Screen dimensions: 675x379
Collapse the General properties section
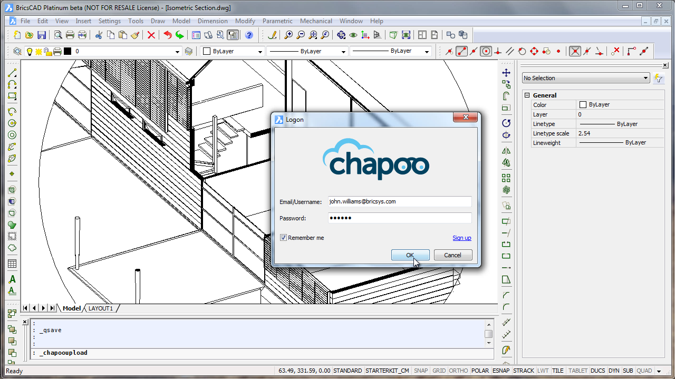[527, 95]
